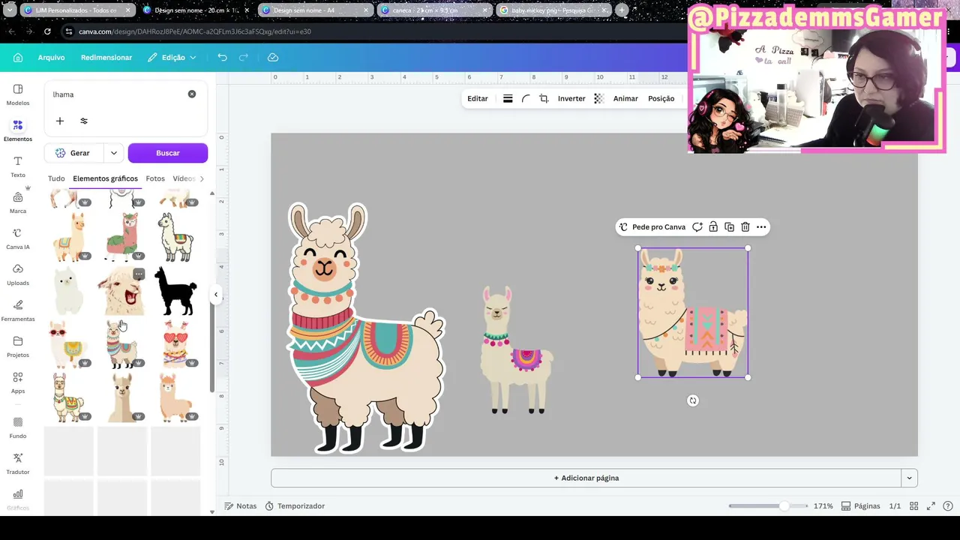Open the Chrome tab search dropdown
The width and height of the screenshot is (960, 540).
tap(9, 10)
